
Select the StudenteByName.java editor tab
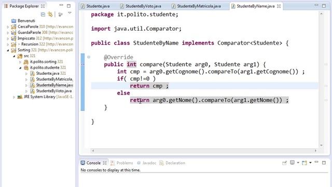pos(255,6)
